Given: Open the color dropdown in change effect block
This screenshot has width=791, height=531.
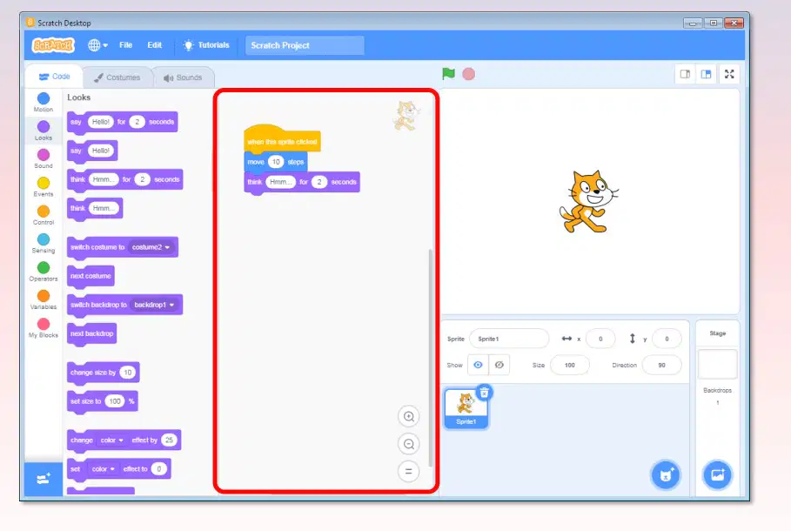Looking at the screenshot, I should click(x=111, y=440).
